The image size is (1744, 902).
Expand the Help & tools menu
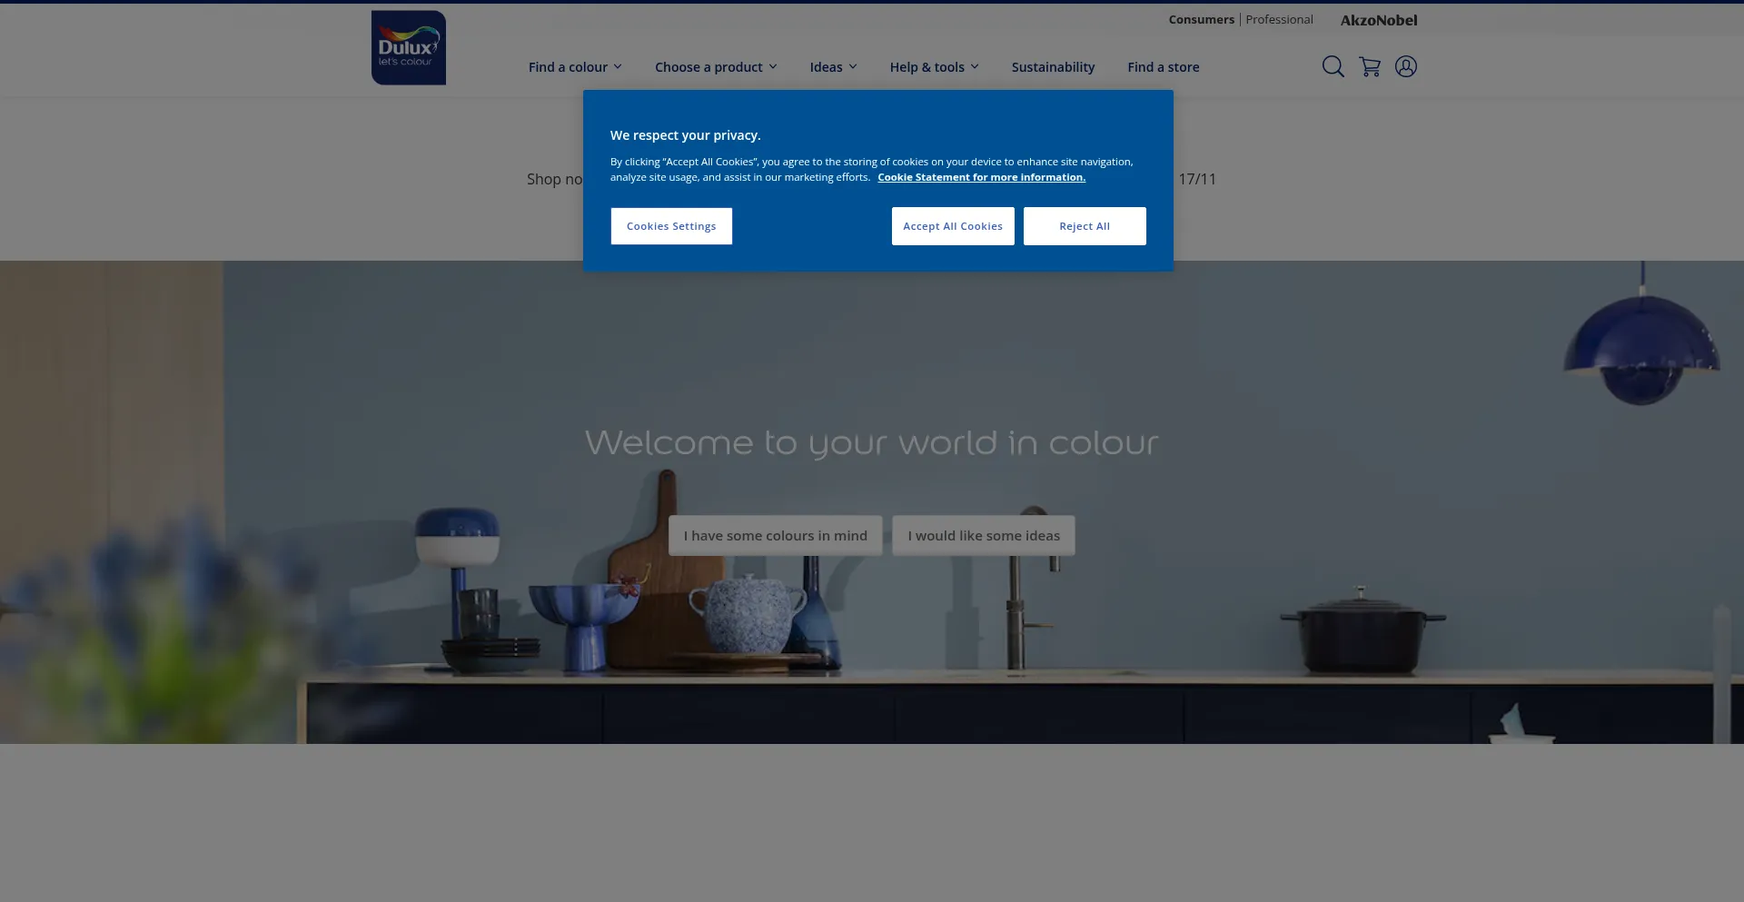(934, 67)
